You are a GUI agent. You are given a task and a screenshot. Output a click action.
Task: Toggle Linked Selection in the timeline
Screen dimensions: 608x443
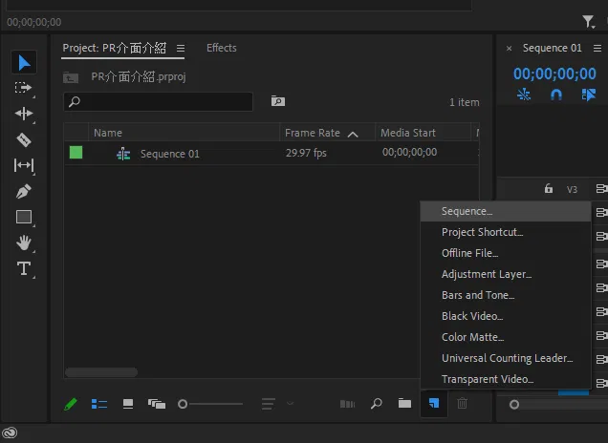tap(589, 95)
